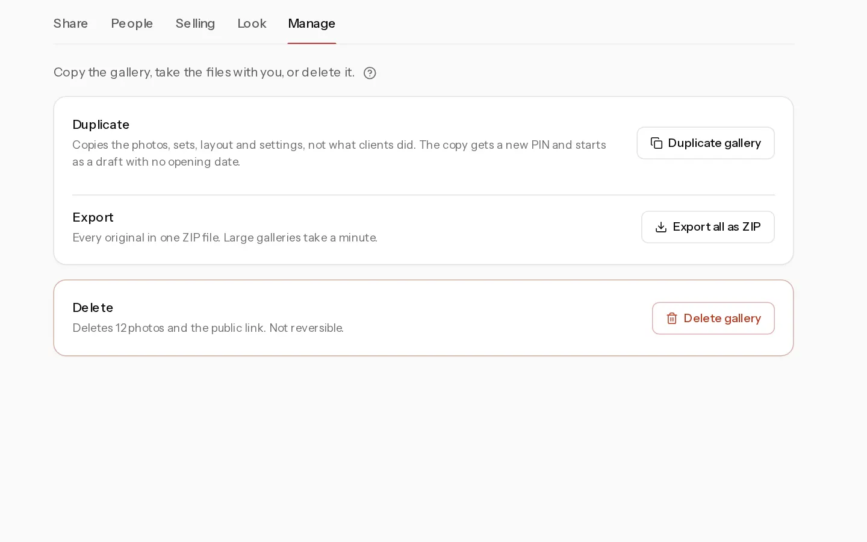867x542 pixels.
Task: Switch to the Share tab
Action: pyautogui.click(x=70, y=23)
